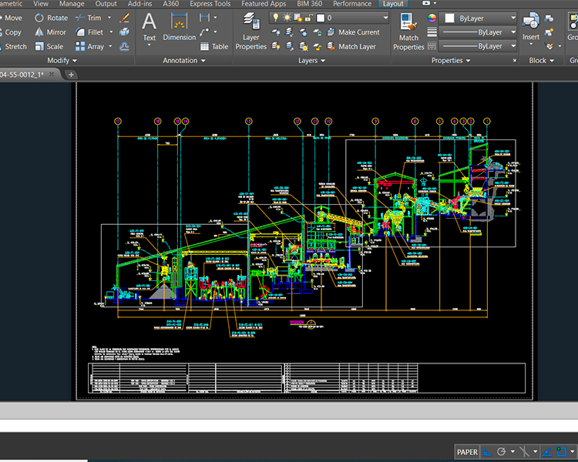The width and height of the screenshot is (578, 462).
Task: Insert a Table from Annotation panel
Action: coord(213,47)
